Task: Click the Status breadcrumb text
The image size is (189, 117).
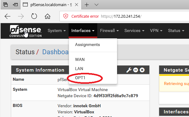Action: click(25, 52)
